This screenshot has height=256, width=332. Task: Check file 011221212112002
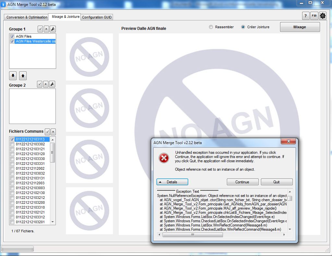point(12,168)
